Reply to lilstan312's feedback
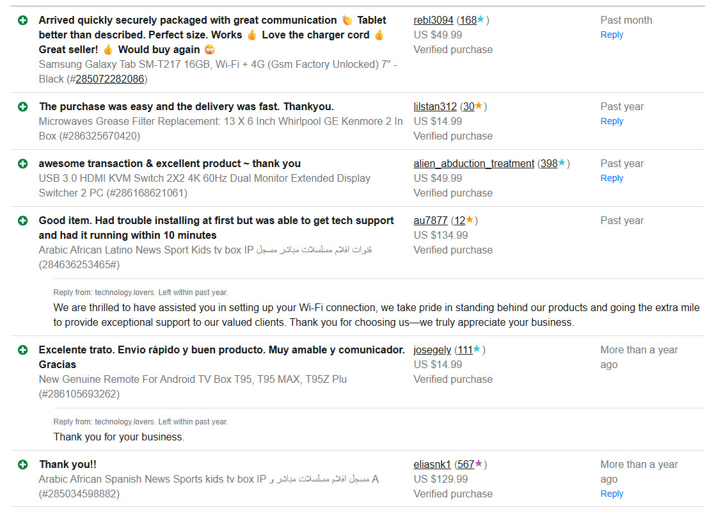Viewport: 723px width, 507px height. (x=612, y=122)
